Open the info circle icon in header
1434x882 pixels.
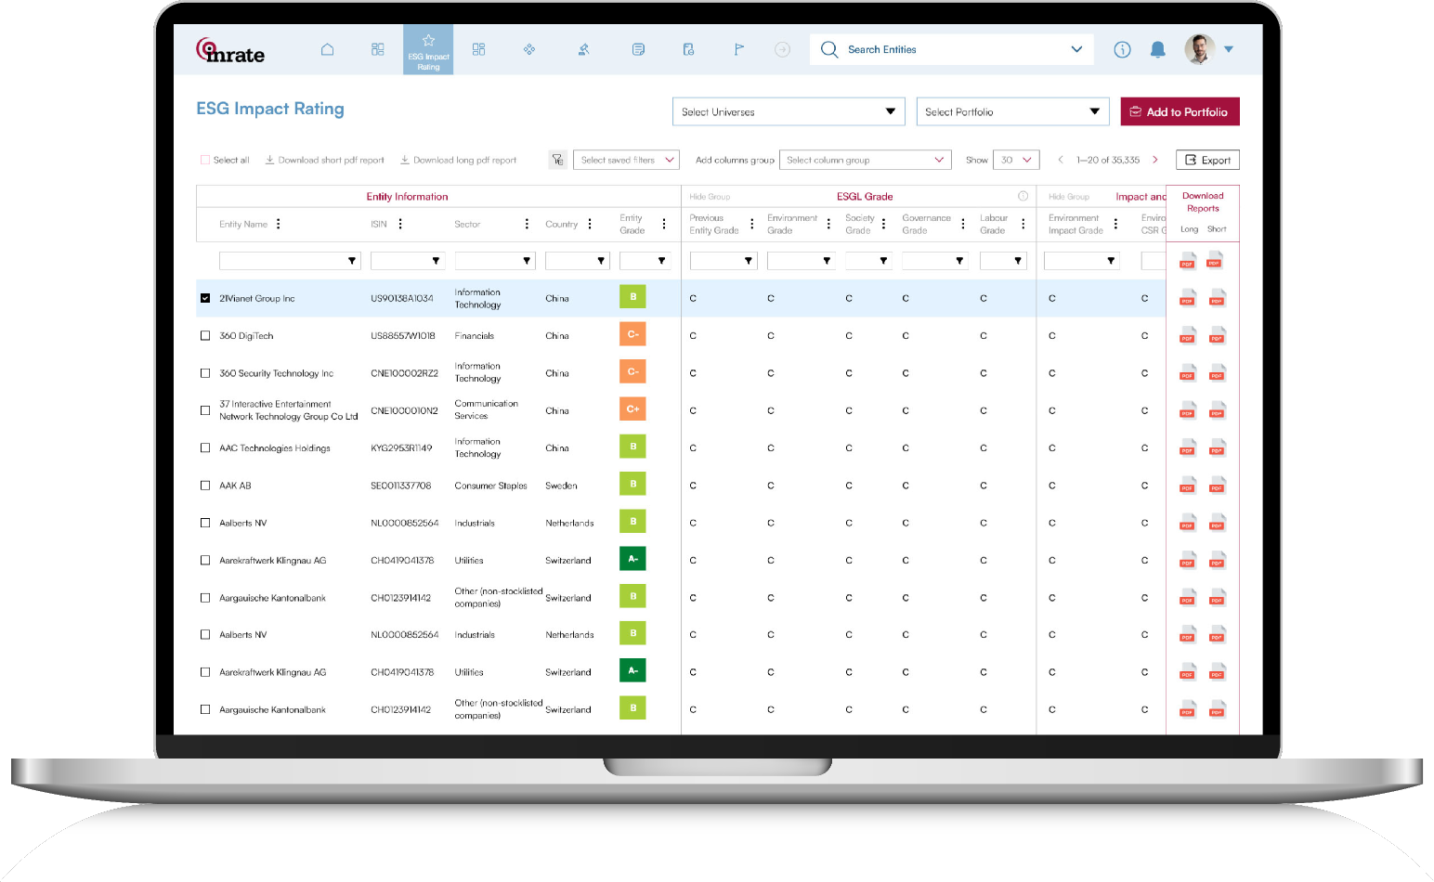click(x=1122, y=50)
